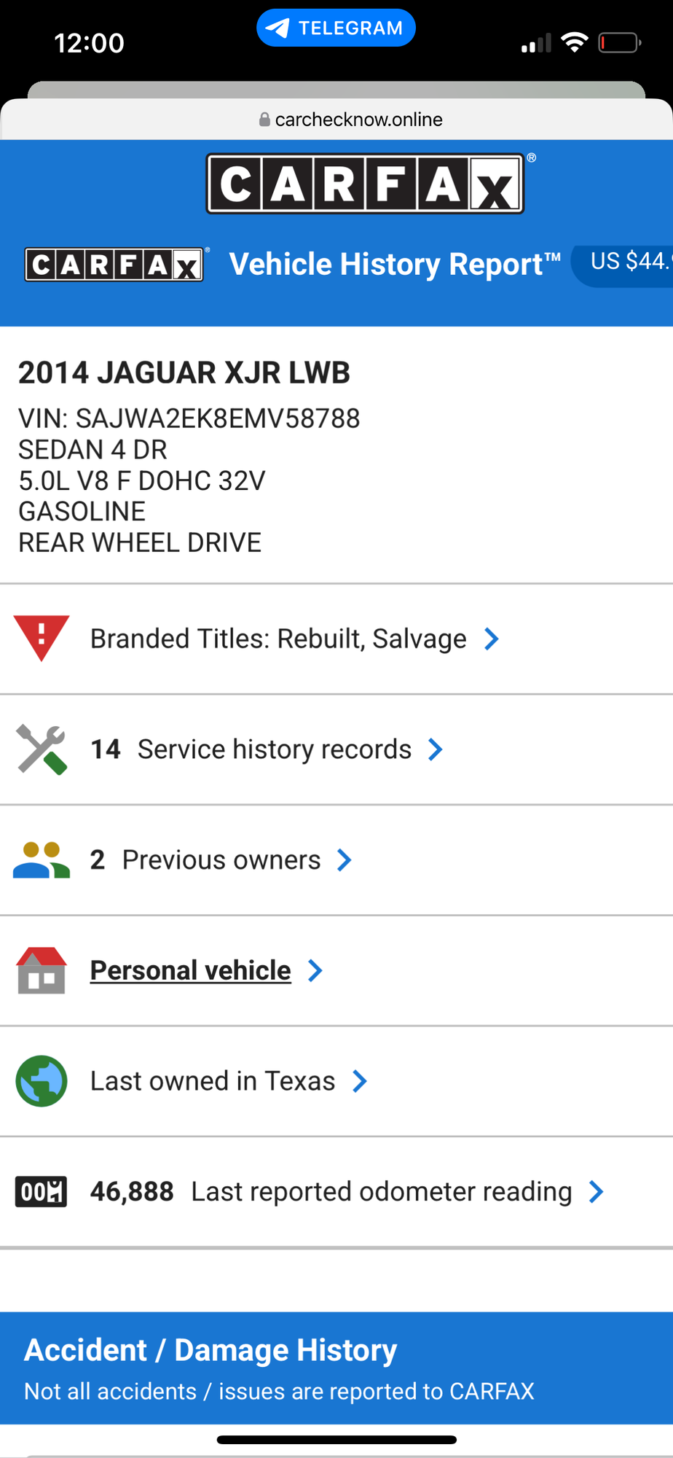Tap the house personal vehicle icon
Screen dimensions: 673x1458
click(x=42, y=970)
